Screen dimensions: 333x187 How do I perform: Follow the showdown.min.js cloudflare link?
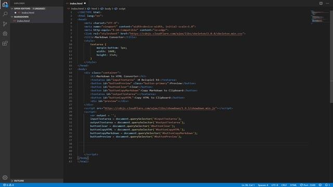pyautogui.click(x=160, y=108)
